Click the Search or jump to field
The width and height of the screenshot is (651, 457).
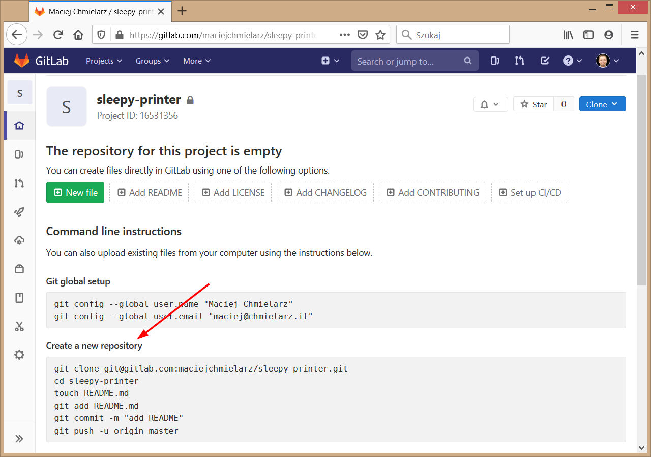point(409,61)
